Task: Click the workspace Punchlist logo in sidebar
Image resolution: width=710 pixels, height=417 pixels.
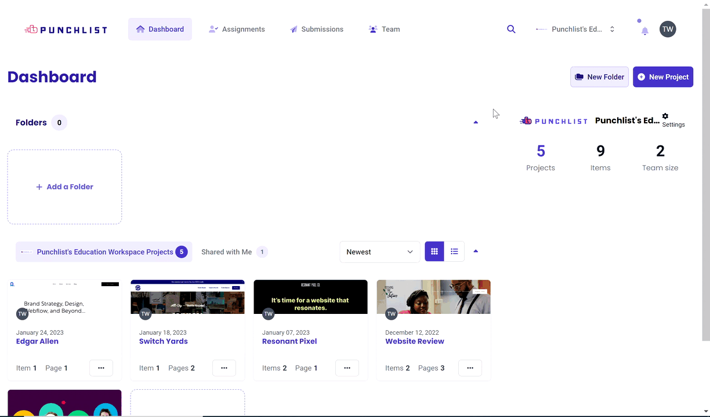Action: coord(554,120)
